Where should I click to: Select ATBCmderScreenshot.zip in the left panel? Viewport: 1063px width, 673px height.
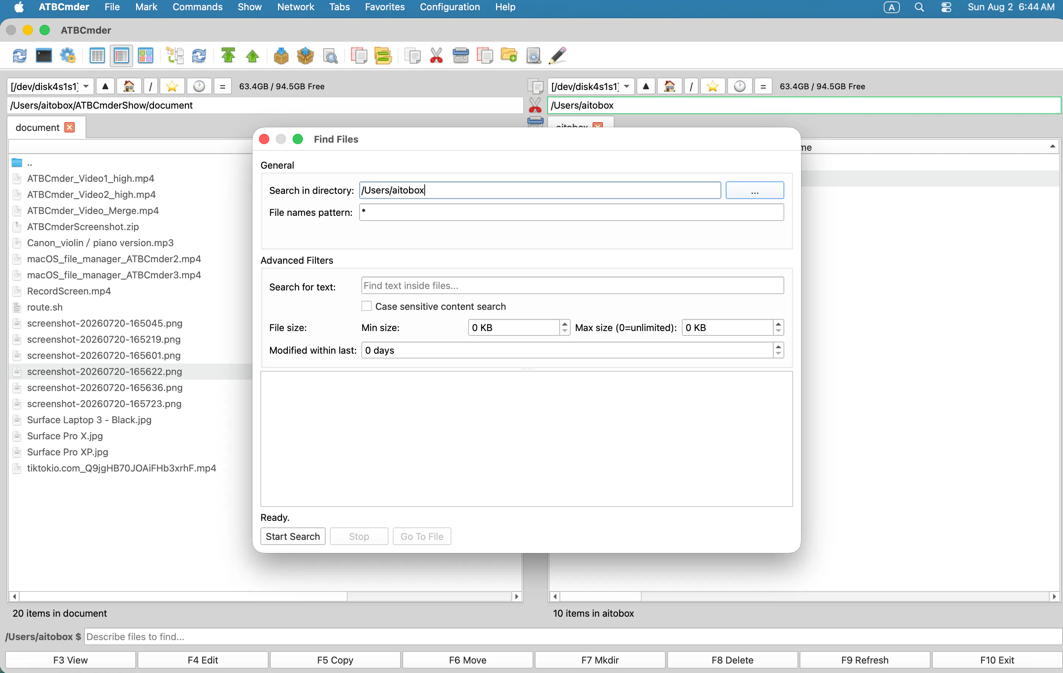click(x=83, y=227)
